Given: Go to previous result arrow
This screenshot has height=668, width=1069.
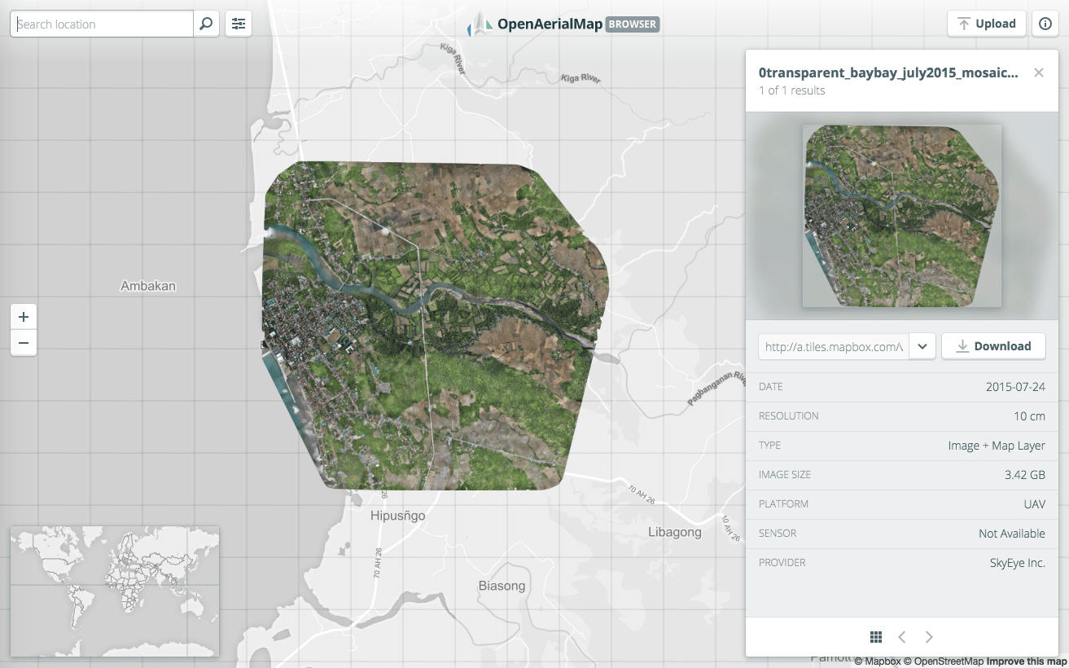Looking at the screenshot, I should pyautogui.click(x=902, y=636).
